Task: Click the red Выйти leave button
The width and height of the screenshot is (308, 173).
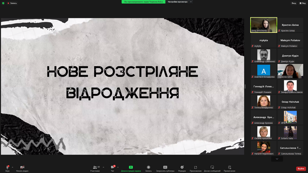Action: click(301, 169)
